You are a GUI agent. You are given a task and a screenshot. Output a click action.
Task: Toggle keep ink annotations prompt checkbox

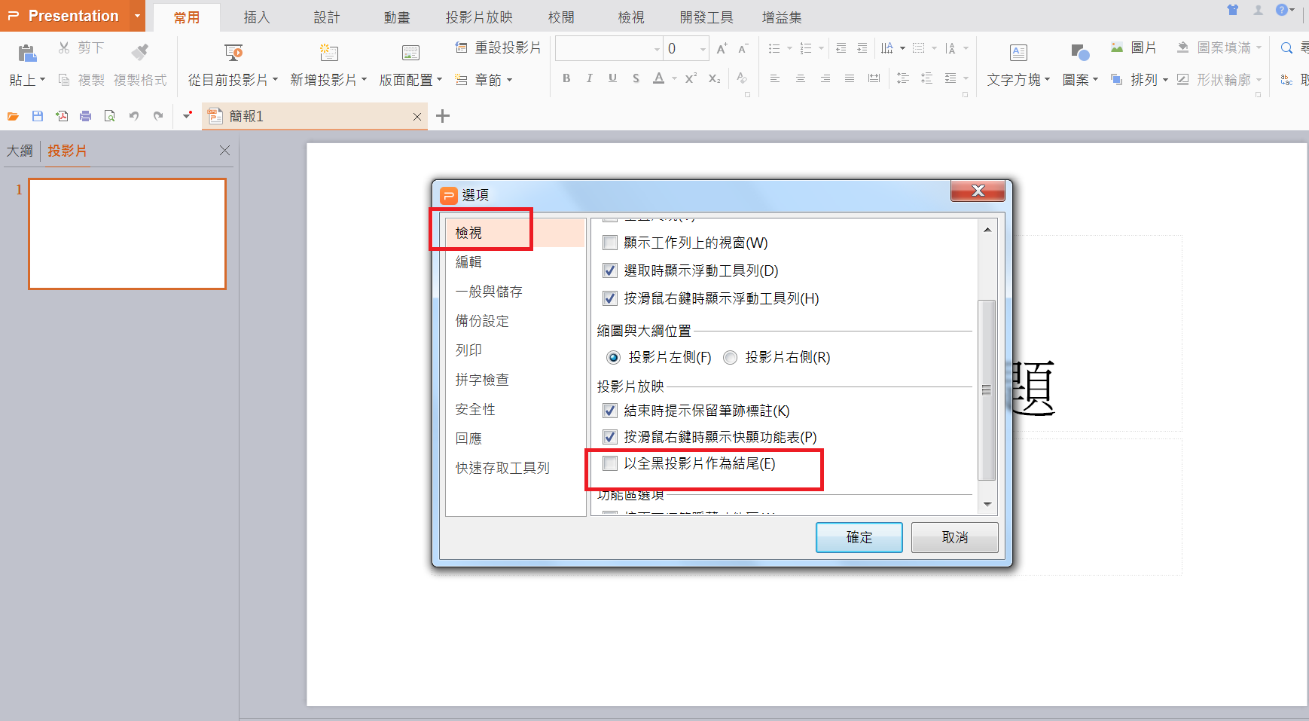(x=610, y=411)
